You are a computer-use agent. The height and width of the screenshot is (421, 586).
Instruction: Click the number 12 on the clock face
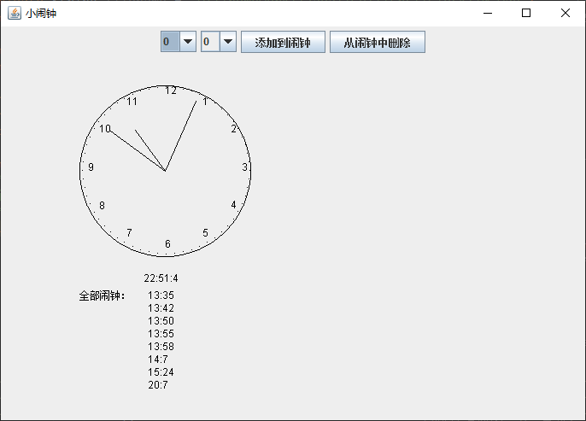[x=171, y=91]
